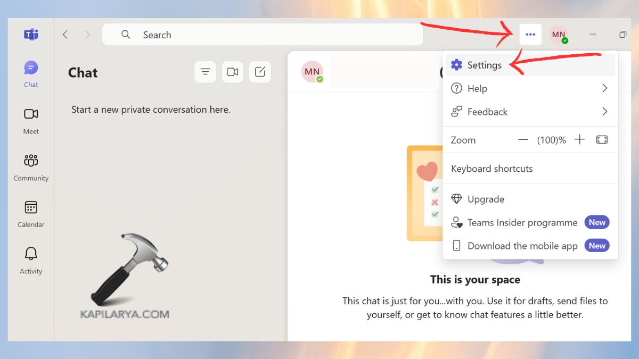This screenshot has width=639, height=359.
Task: Select Meet in the left sidebar
Action: coord(30,120)
